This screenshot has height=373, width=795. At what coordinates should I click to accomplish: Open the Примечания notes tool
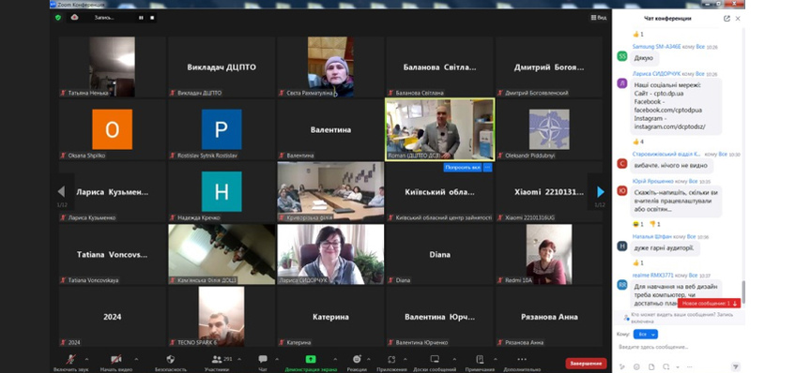coord(480,363)
